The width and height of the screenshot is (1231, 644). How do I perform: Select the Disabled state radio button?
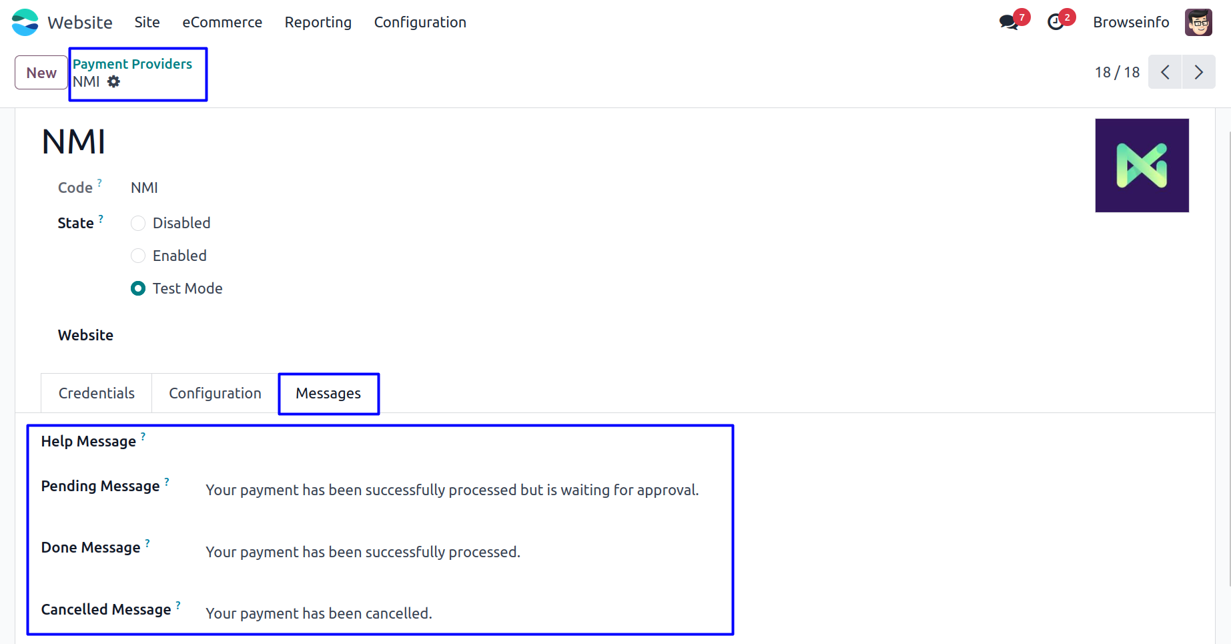[138, 223]
